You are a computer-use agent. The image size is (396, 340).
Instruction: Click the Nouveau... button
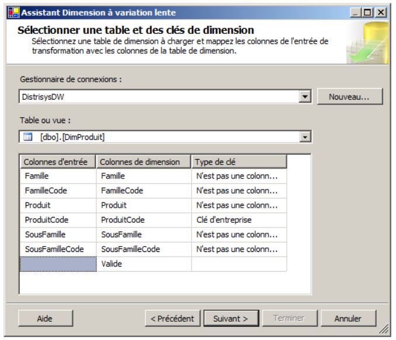(x=349, y=97)
